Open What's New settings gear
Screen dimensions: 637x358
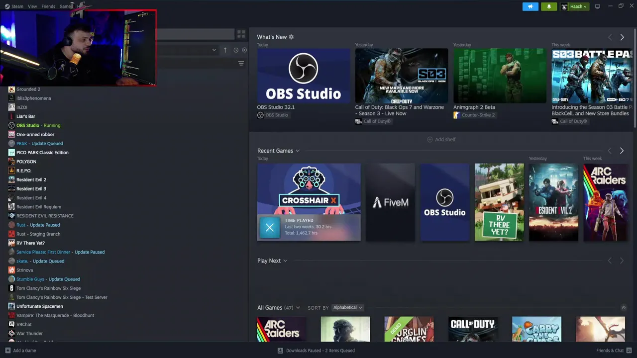(291, 37)
